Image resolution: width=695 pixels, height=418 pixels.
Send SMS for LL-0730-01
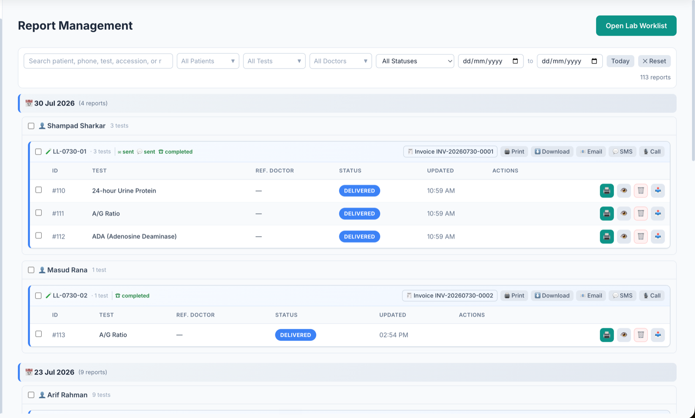[x=622, y=151]
